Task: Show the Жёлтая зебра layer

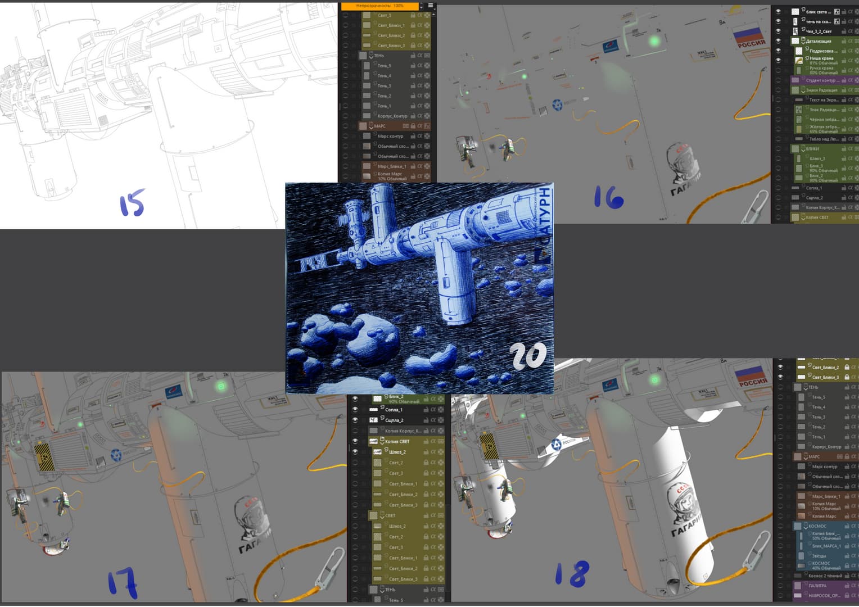Action: (x=779, y=129)
